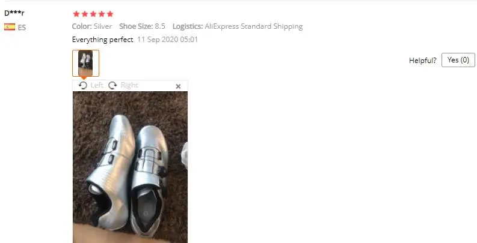Close the enlarged photo preview
477x243 pixels.
(x=178, y=86)
